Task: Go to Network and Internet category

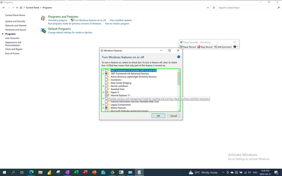Action: [16, 26]
